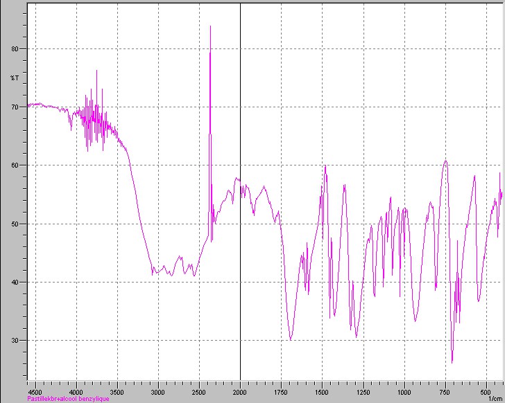Click the 1250 wavenumber label
The image size is (505, 403).
363,392
